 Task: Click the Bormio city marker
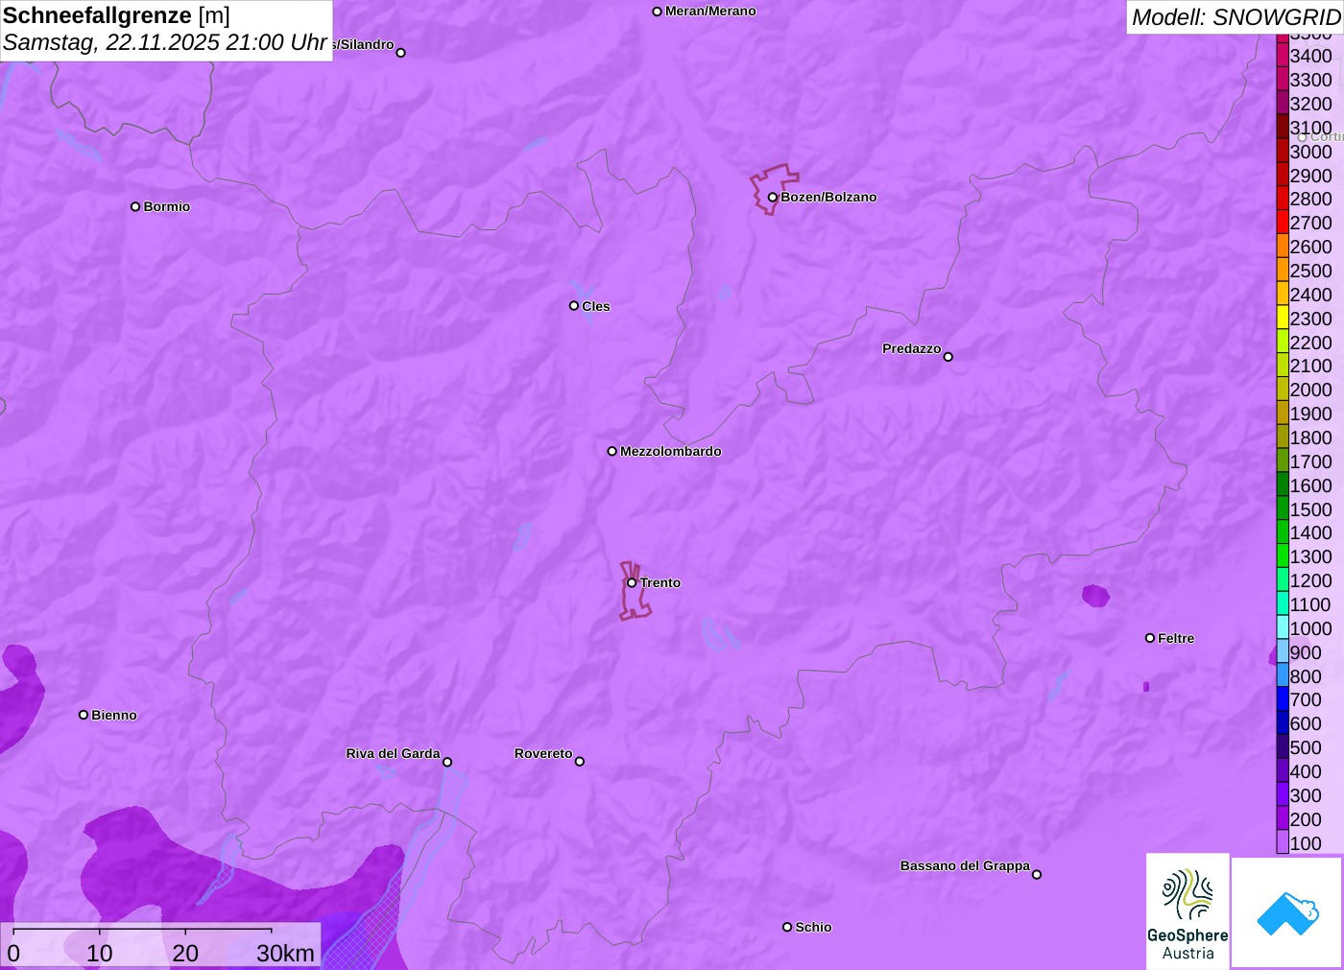(x=135, y=206)
